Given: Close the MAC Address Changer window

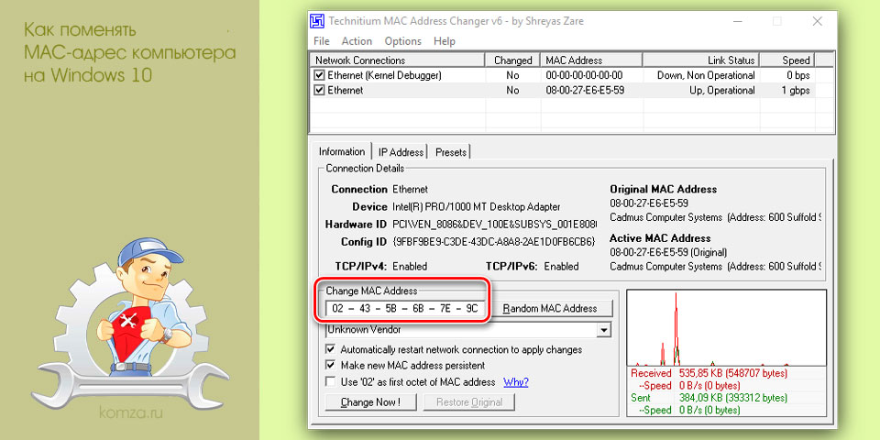Looking at the screenshot, I should [818, 21].
